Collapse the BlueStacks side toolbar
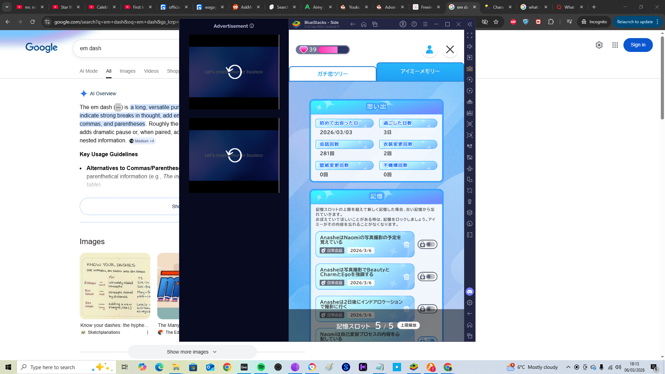Viewport: 665px width, 374px height. point(470,24)
